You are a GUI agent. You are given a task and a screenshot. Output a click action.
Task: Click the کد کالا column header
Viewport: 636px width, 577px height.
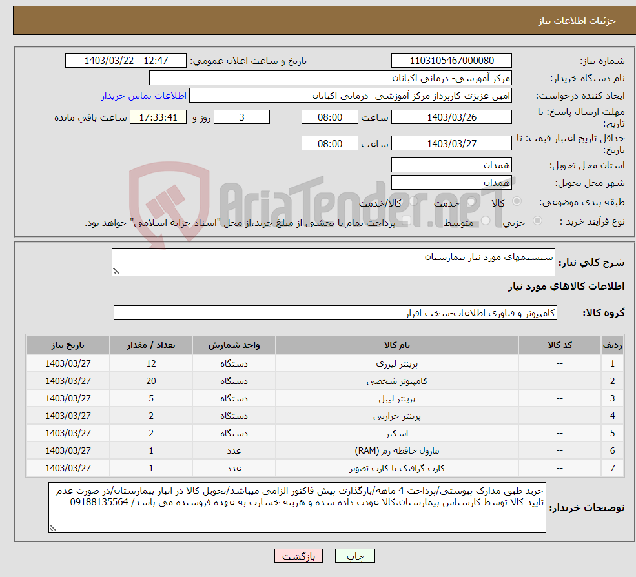coord(560,345)
